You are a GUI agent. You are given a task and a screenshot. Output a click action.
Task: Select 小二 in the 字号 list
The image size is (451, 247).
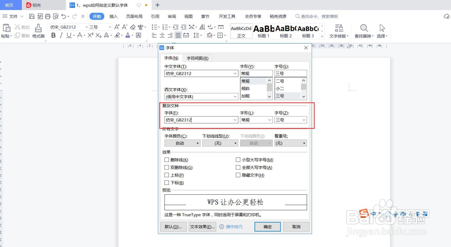(x=280, y=88)
